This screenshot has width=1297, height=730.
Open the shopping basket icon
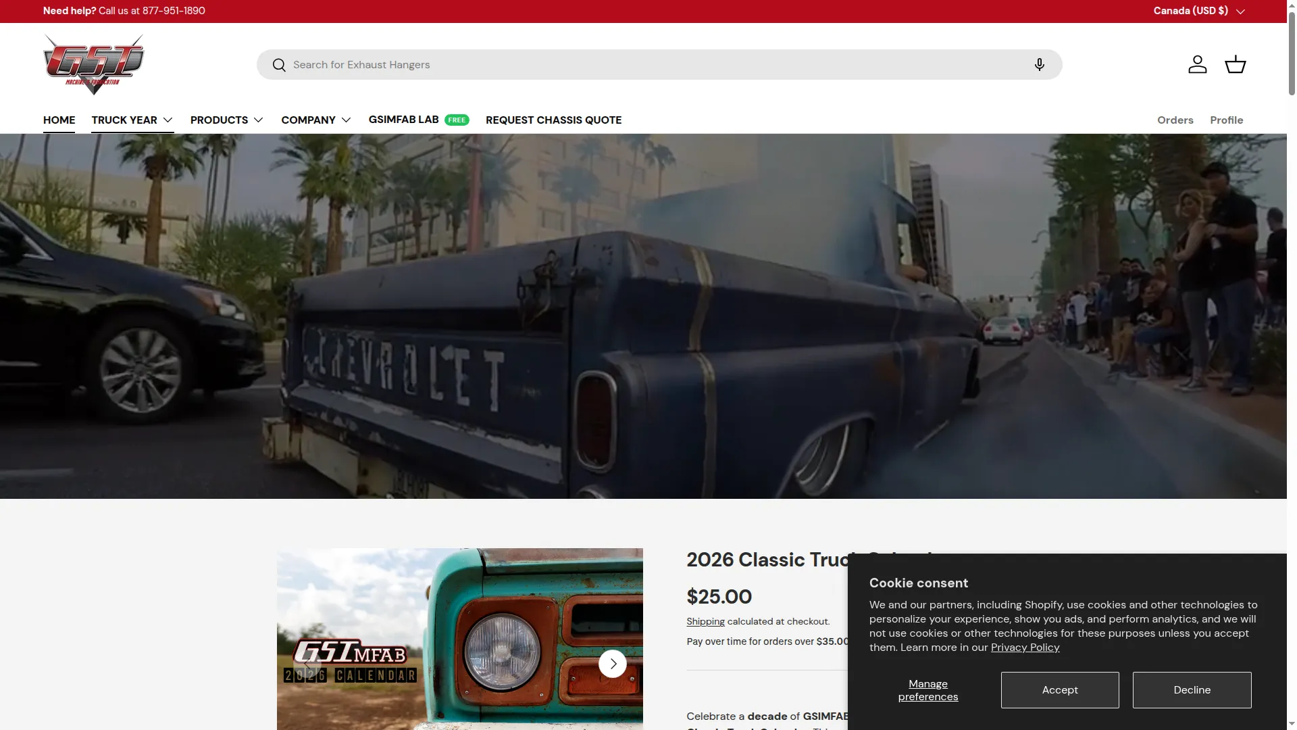pyautogui.click(x=1236, y=64)
